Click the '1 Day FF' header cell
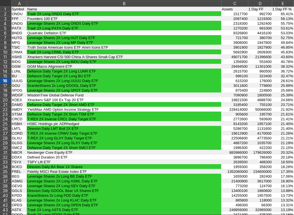 click(260, 9)
